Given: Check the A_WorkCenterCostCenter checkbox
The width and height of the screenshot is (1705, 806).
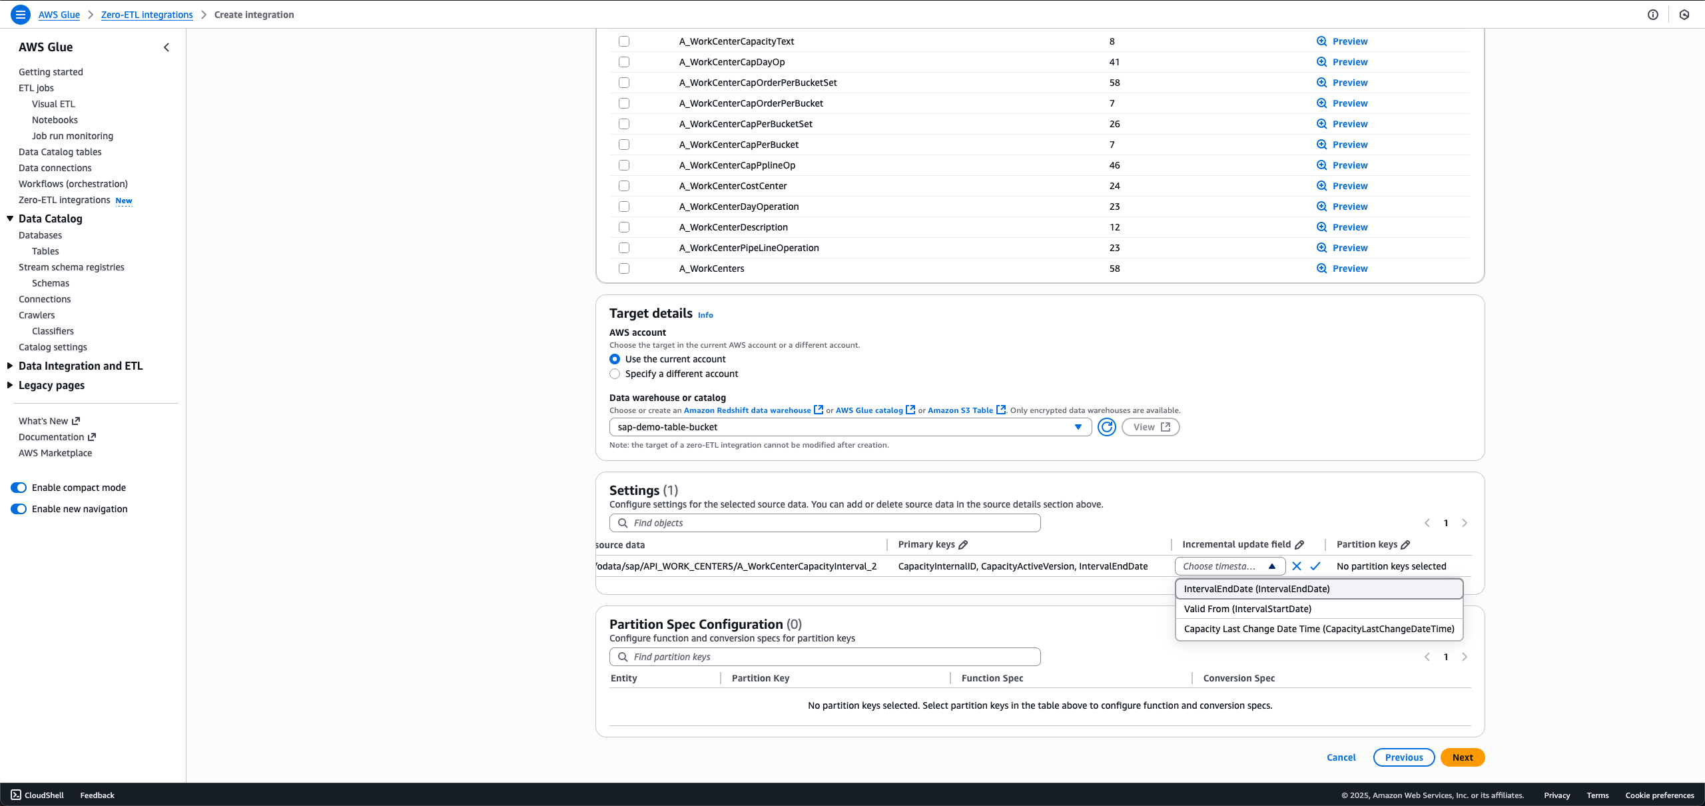Looking at the screenshot, I should point(624,186).
